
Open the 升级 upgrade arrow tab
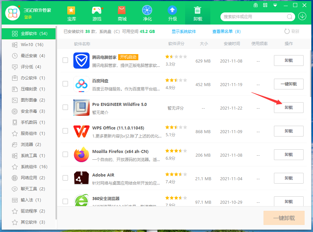[x=172, y=13]
